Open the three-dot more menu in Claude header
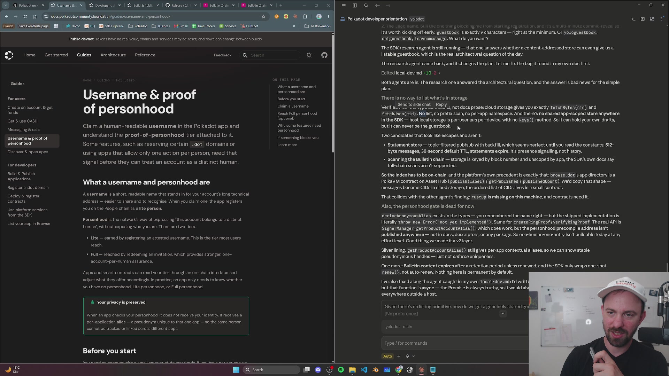Viewport: 669px width, 376px height. tap(661, 19)
